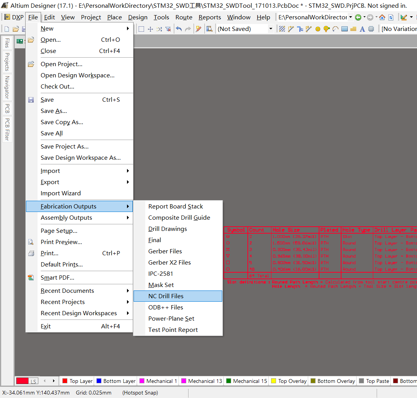Open the Projects side panel tab
Viewport: 417px width, 398px height.
point(7,62)
